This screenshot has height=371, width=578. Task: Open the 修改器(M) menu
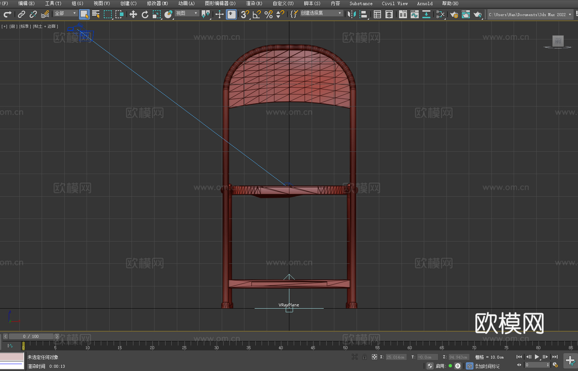(x=157, y=3)
